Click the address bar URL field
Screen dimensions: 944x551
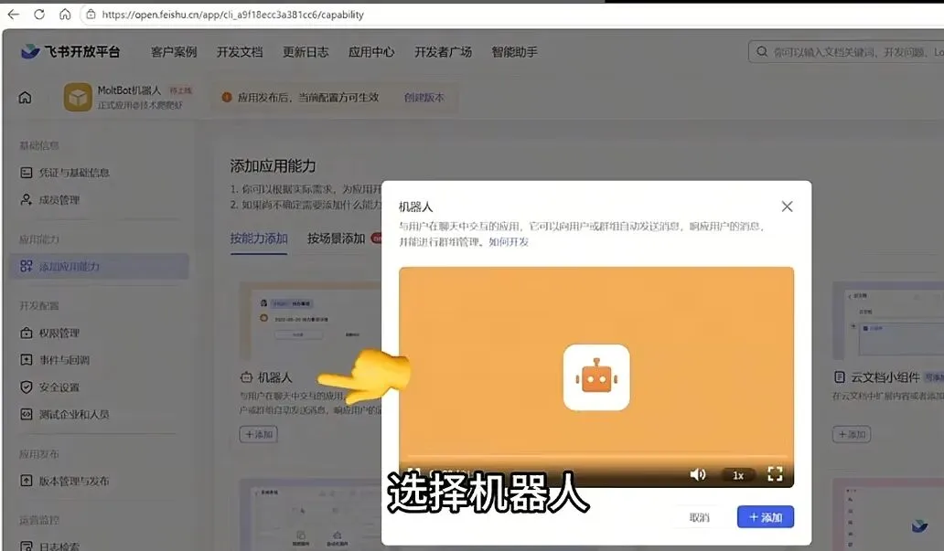tap(232, 15)
